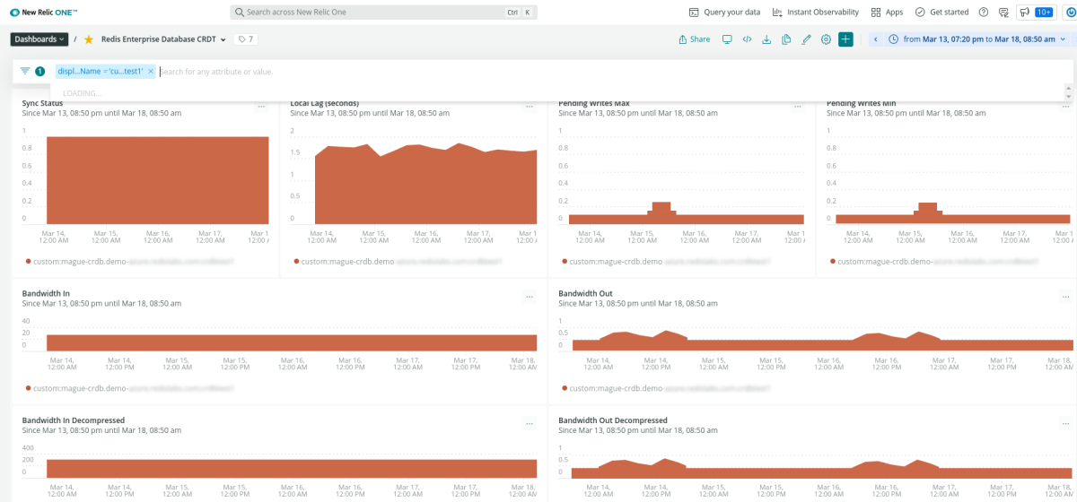Toggle the favorite star for dashboard
Image resolution: width=1077 pixels, height=502 pixels.
(x=88, y=39)
